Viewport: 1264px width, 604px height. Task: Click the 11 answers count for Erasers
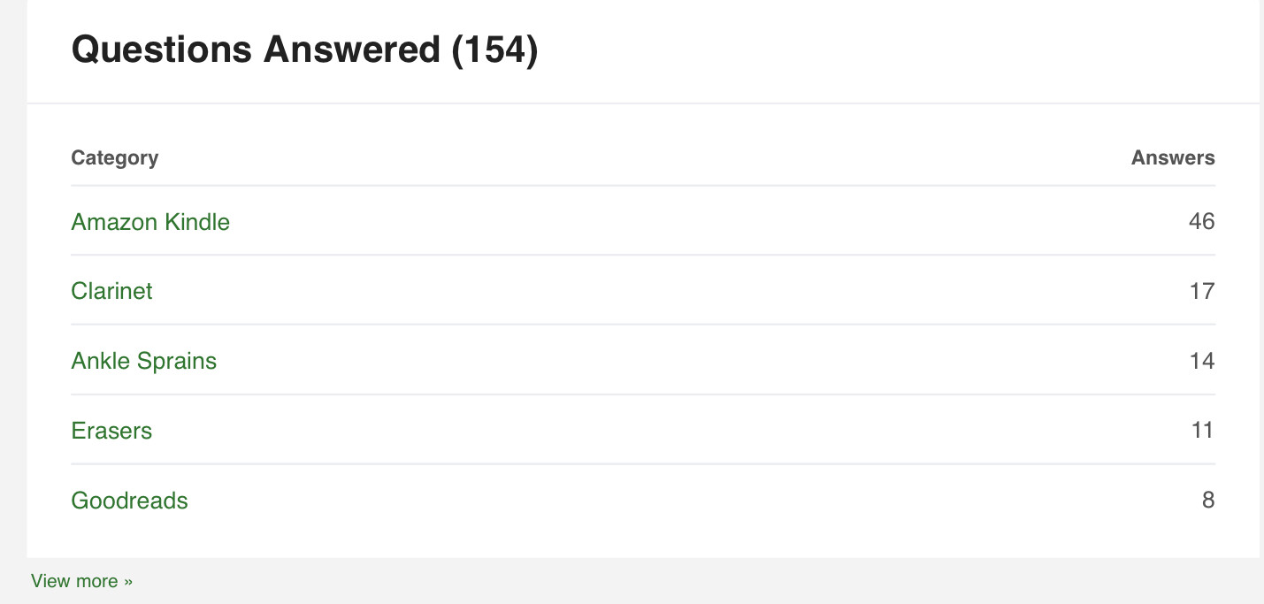tap(1203, 431)
